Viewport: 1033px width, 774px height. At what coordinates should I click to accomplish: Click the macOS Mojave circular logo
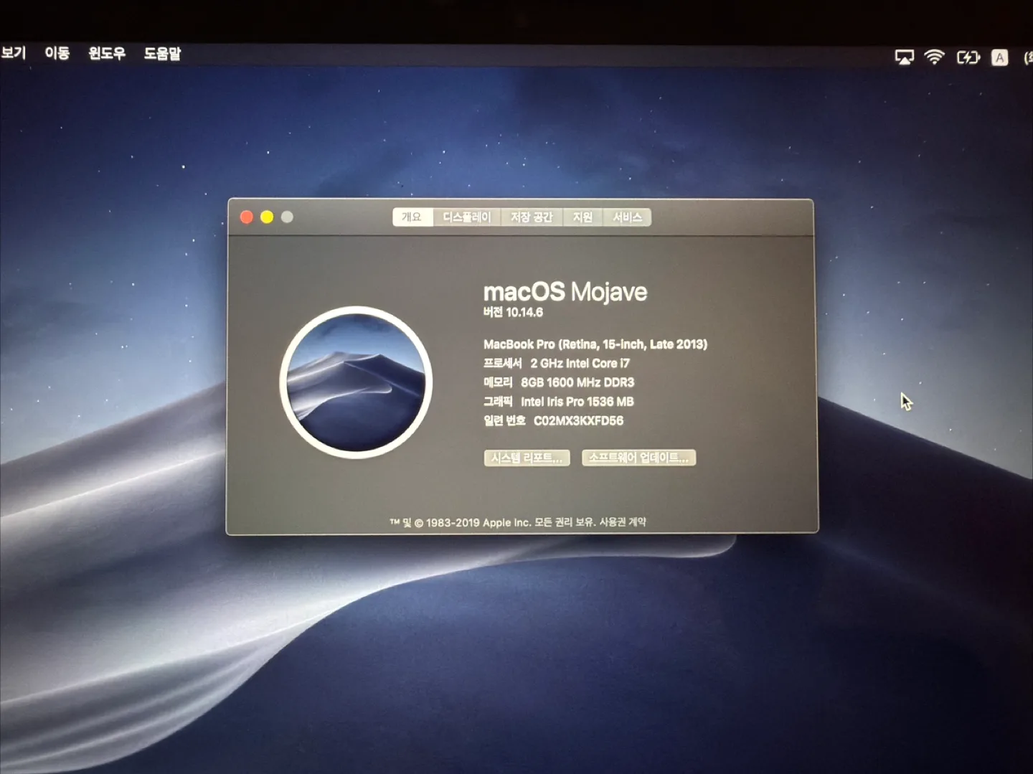(x=356, y=382)
